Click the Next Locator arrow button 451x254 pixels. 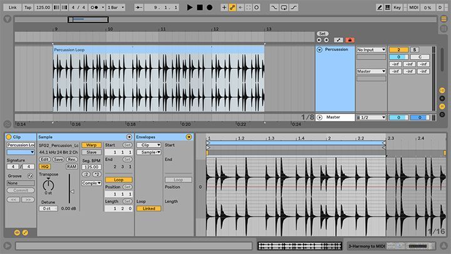(326, 40)
